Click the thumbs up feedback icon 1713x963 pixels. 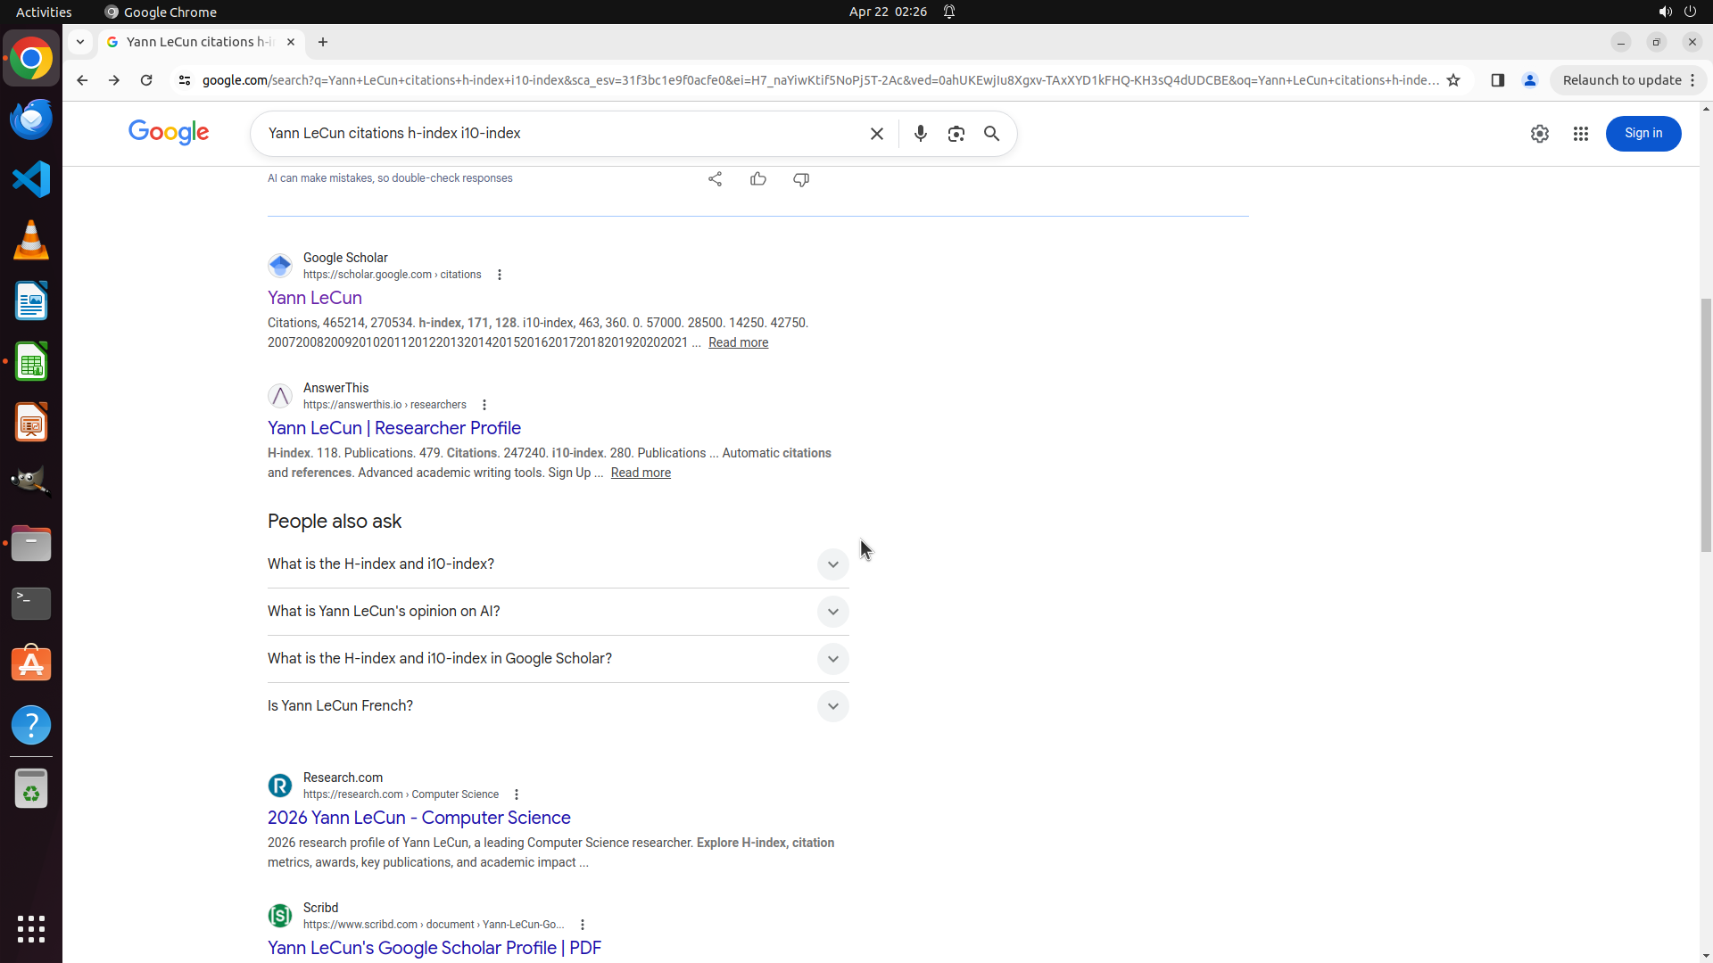pos(757,179)
